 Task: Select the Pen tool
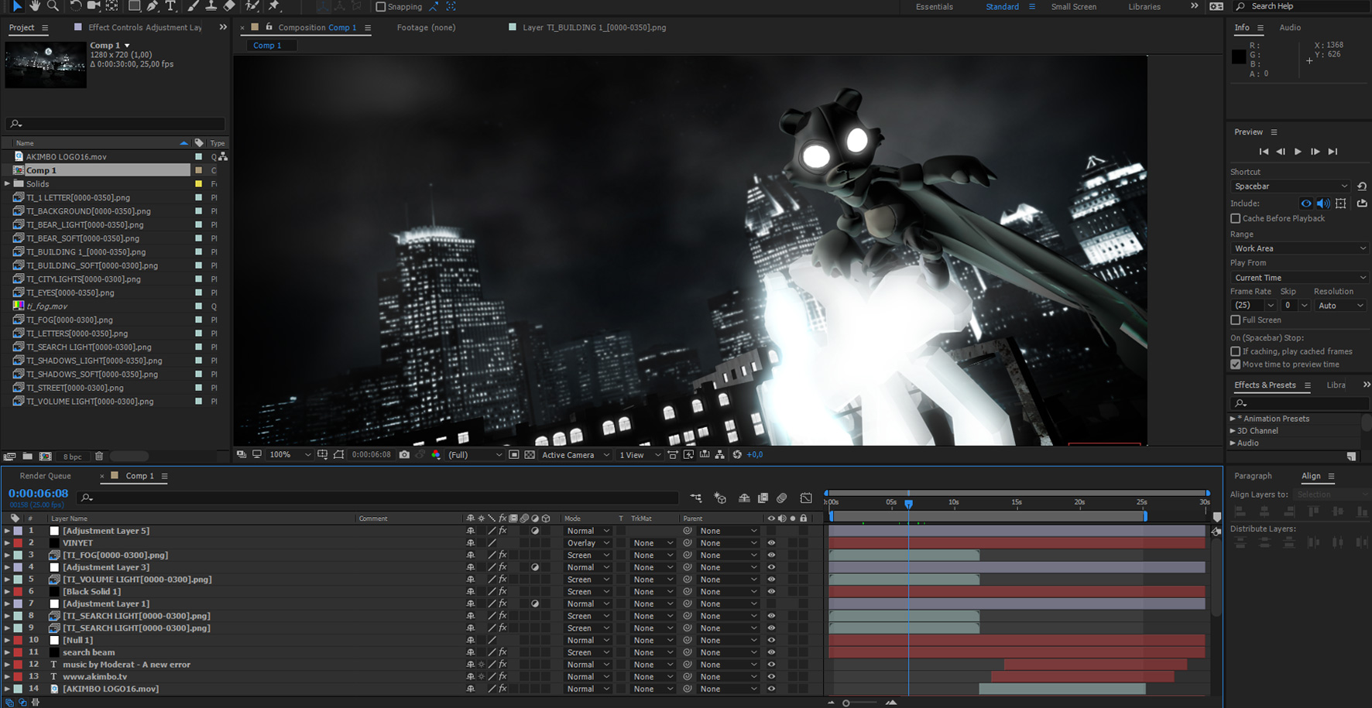click(x=153, y=6)
